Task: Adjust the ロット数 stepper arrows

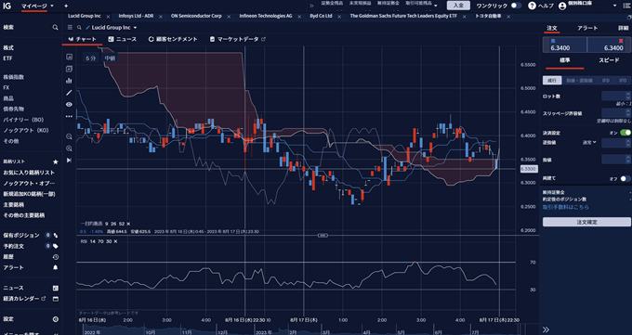Action: click(x=627, y=96)
